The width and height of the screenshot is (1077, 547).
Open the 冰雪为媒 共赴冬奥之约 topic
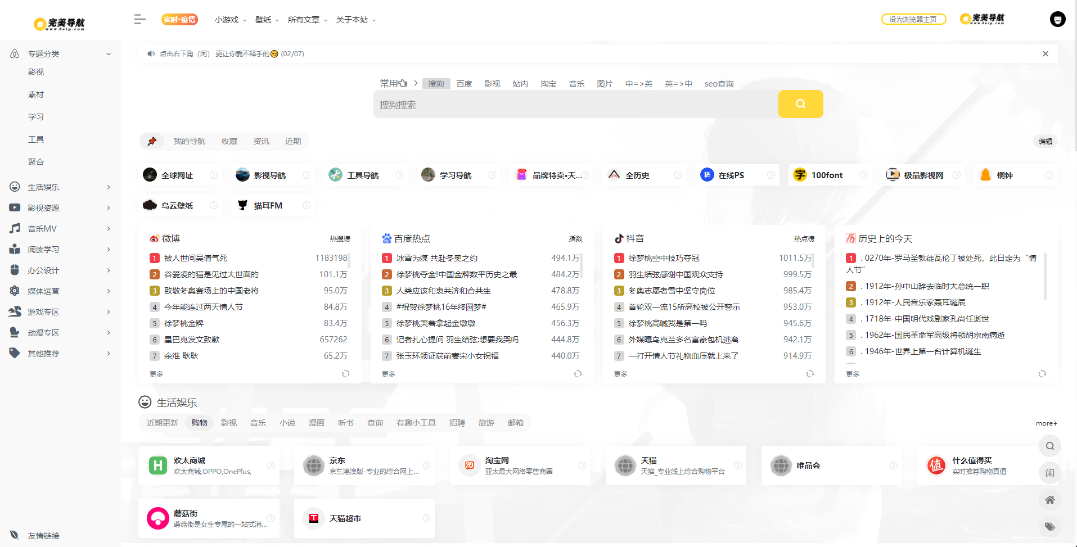click(x=437, y=258)
